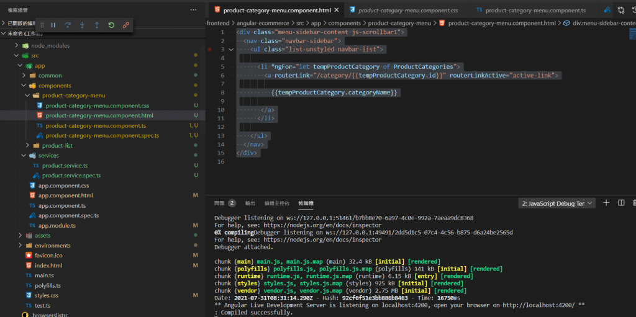Collapse the product-category-menu folder
The width and height of the screenshot is (636, 317).
73,96
